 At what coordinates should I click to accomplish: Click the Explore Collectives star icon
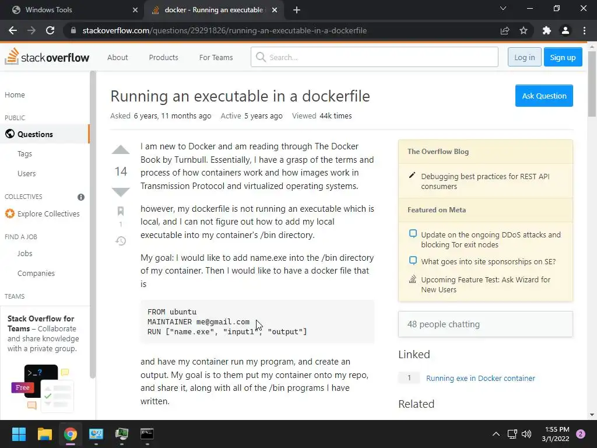tap(9, 213)
